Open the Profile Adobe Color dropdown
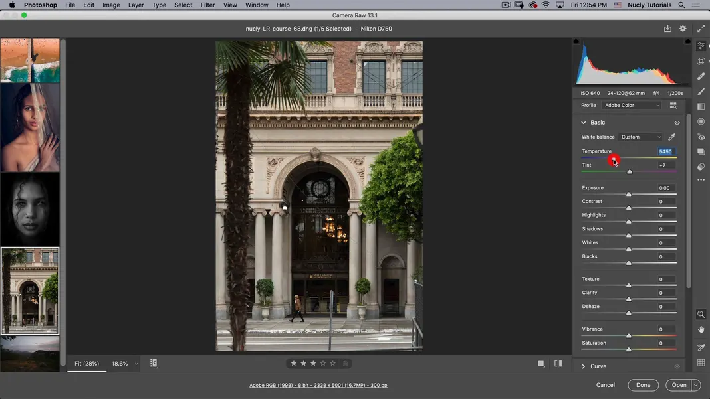 point(632,105)
